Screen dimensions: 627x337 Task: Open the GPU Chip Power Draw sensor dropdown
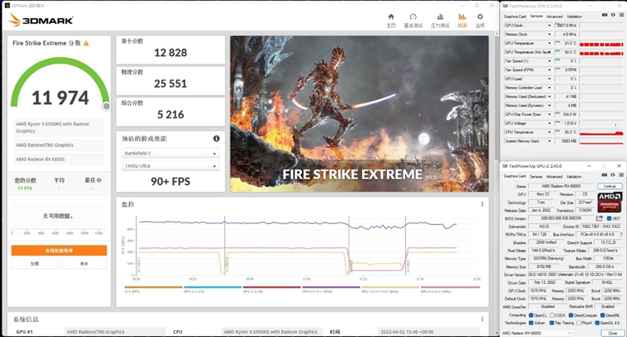click(549, 114)
